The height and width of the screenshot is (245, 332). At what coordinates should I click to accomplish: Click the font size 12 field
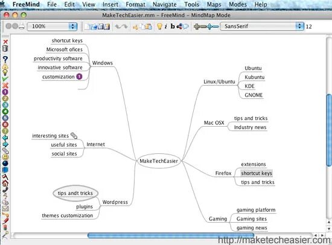click(309, 27)
